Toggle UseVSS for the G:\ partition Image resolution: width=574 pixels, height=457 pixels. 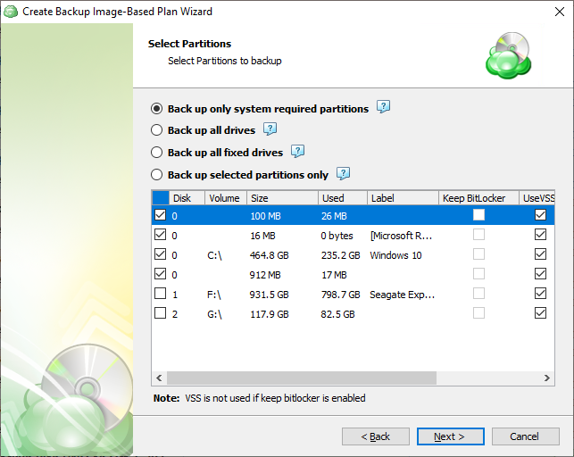tap(539, 313)
